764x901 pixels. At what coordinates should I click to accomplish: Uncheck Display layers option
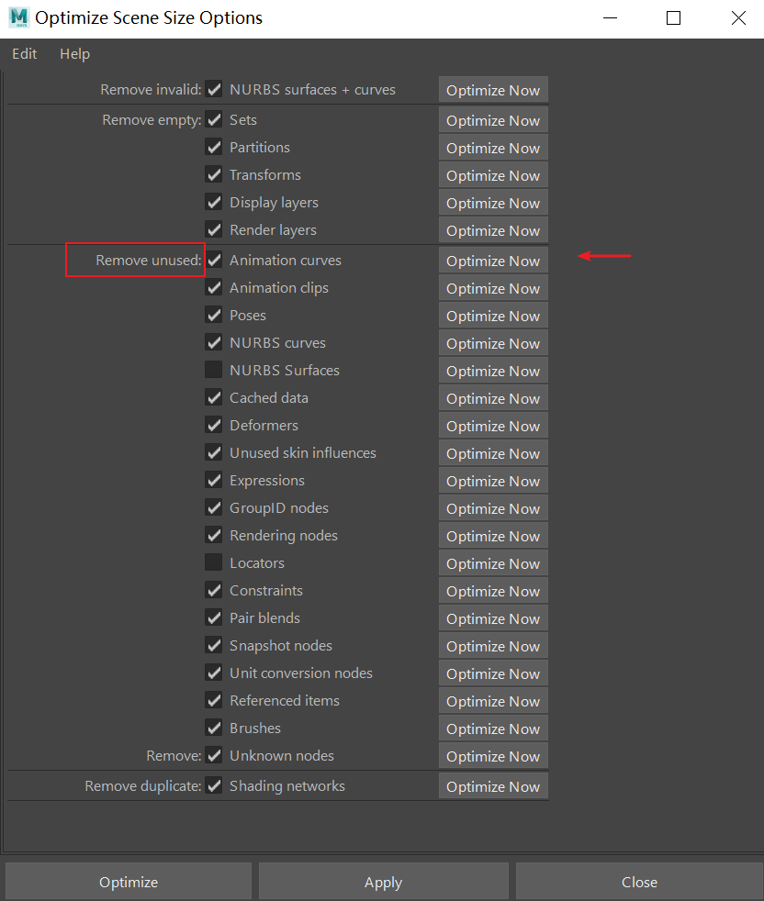pyautogui.click(x=214, y=202)
